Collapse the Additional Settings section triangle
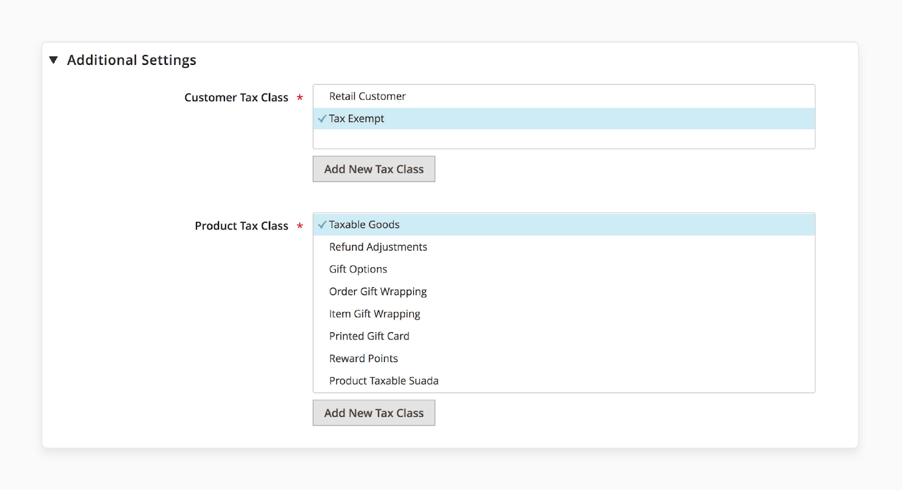 pyautogui.click(x=54, y=60)
